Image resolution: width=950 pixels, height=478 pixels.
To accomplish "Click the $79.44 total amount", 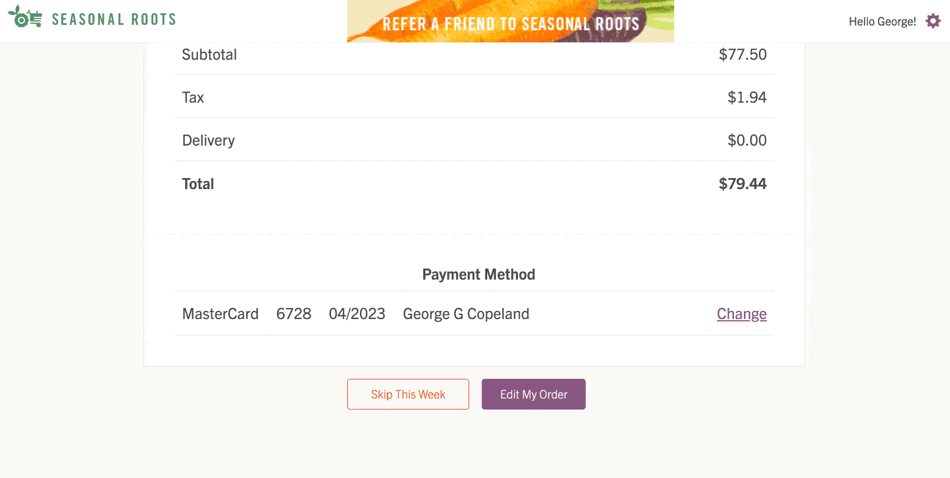I will pos(743,184).
